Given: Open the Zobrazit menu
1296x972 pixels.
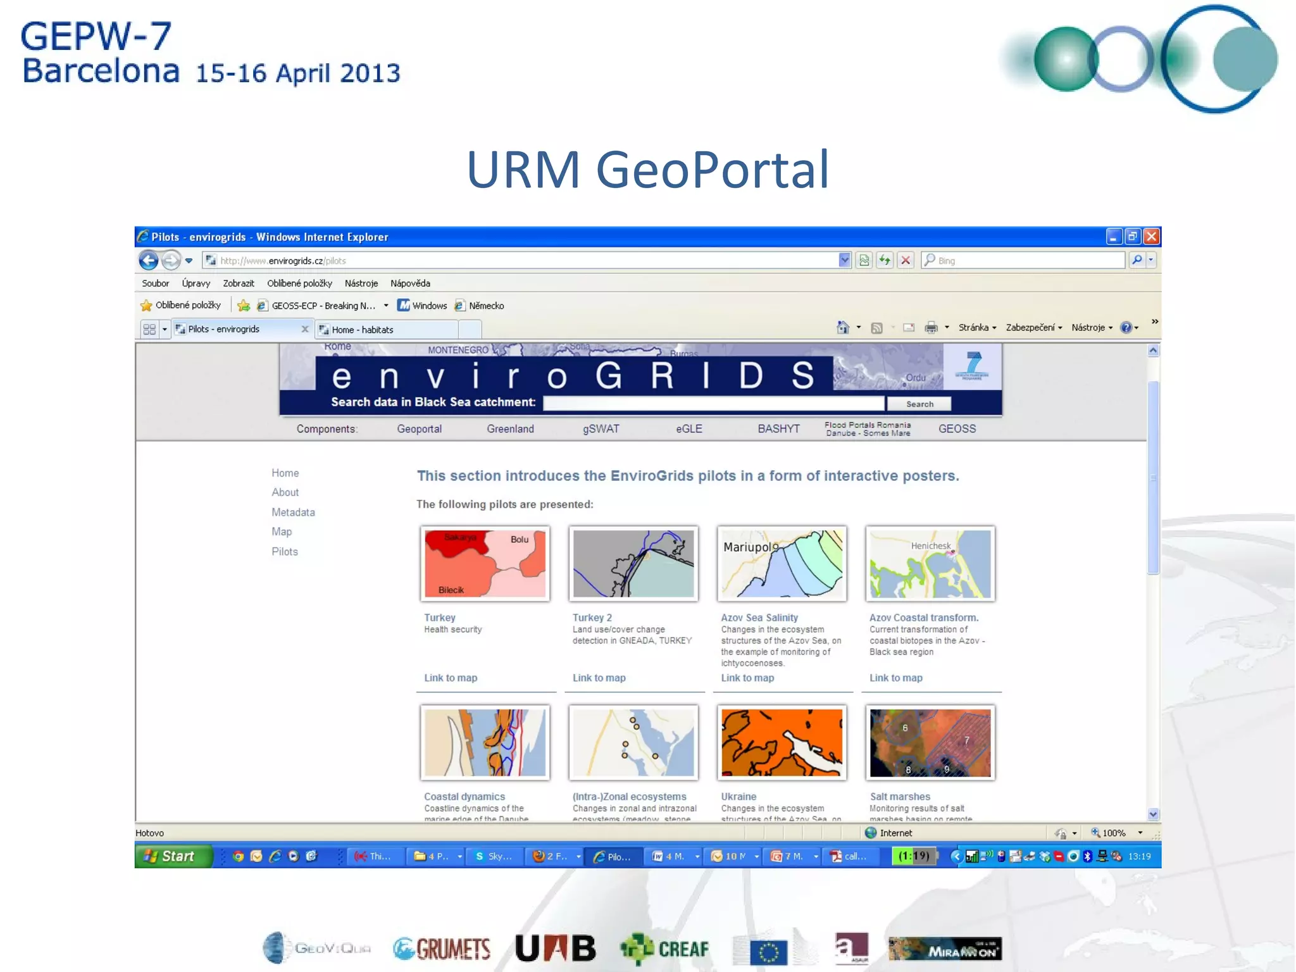Looking at the screenshot, I should [x=239, y=283].
